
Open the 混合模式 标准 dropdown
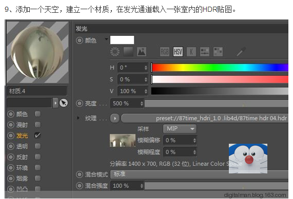pyautogui.click(x=199, y=174)
